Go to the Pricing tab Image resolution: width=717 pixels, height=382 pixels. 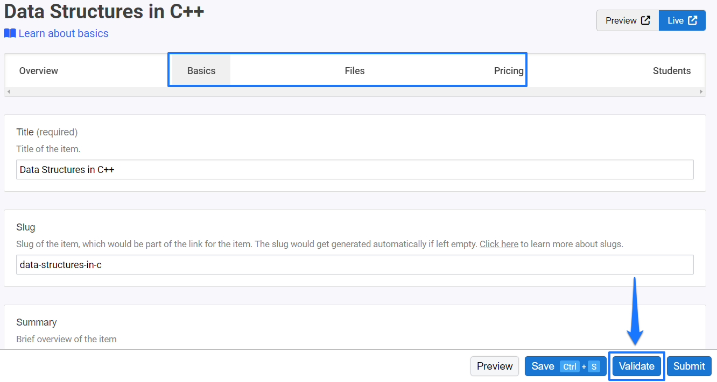(x=509, y=71)
